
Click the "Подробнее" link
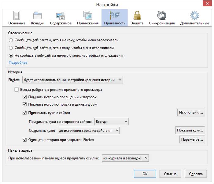[18, 63]
